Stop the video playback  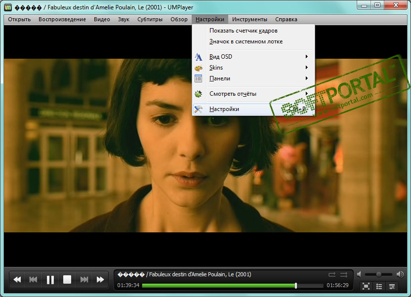pyautogui.click(x=67, y=279)
